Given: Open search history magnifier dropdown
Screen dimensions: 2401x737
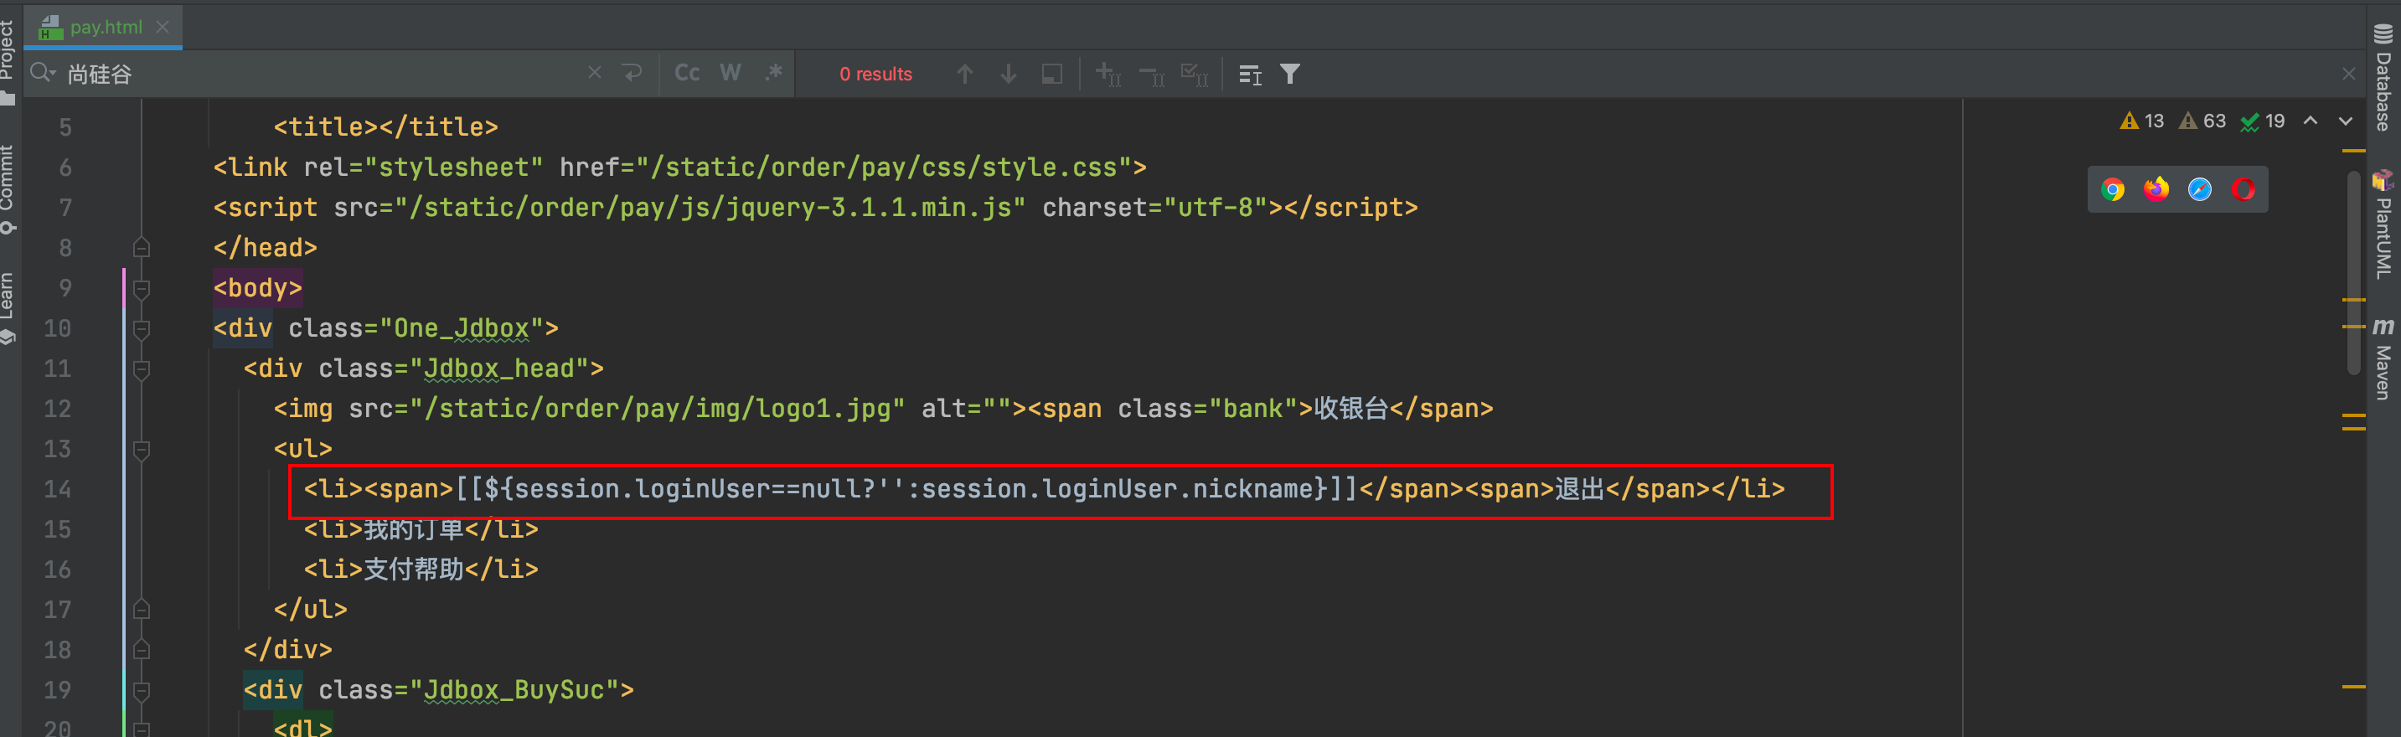Looking at the screenshot, I should tap(43, 73).
